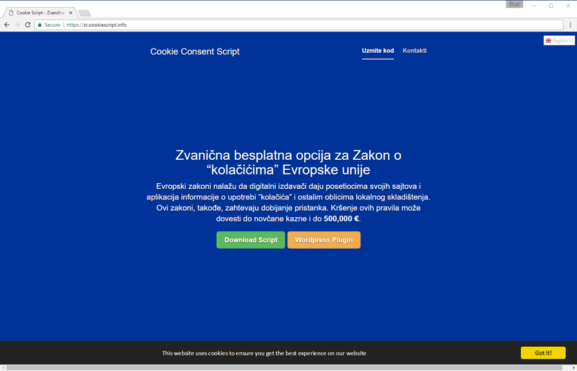Click the page icon on the tab
Viewport: 577px width, 371px height.
pyautogui.click(x=11, y=13)
